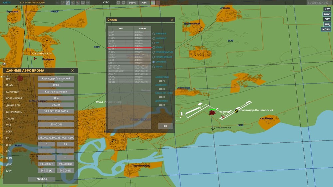The height and width of the screenshot is (187, 333).
Task: Select the ТОПЛИВНЫЕ БАКИ radio button
Action: coord(154,57)
